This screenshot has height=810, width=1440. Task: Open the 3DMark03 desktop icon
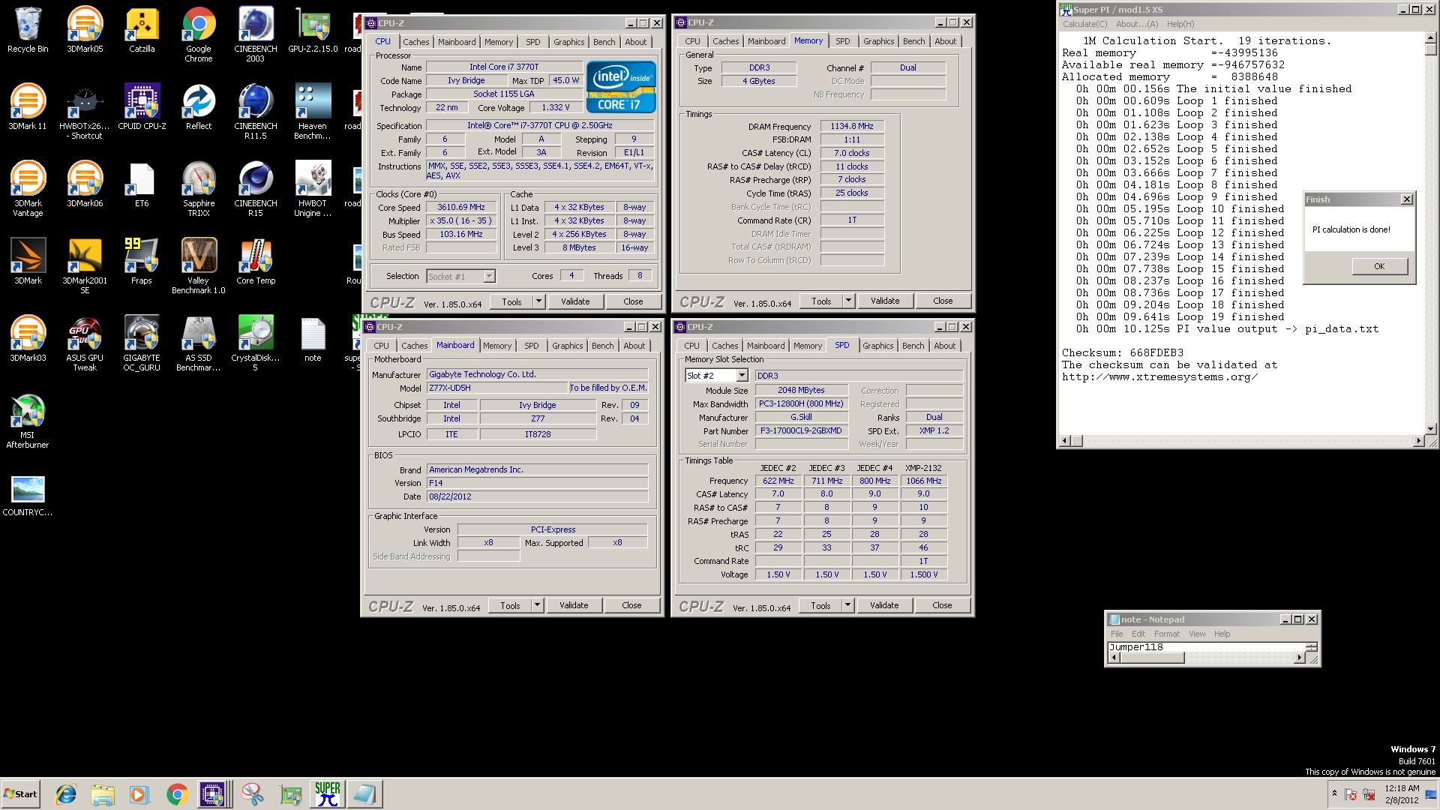[x=28, y=339]
